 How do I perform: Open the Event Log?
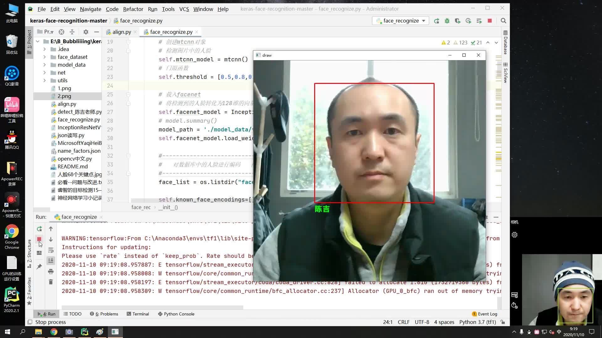coord(488,314)
